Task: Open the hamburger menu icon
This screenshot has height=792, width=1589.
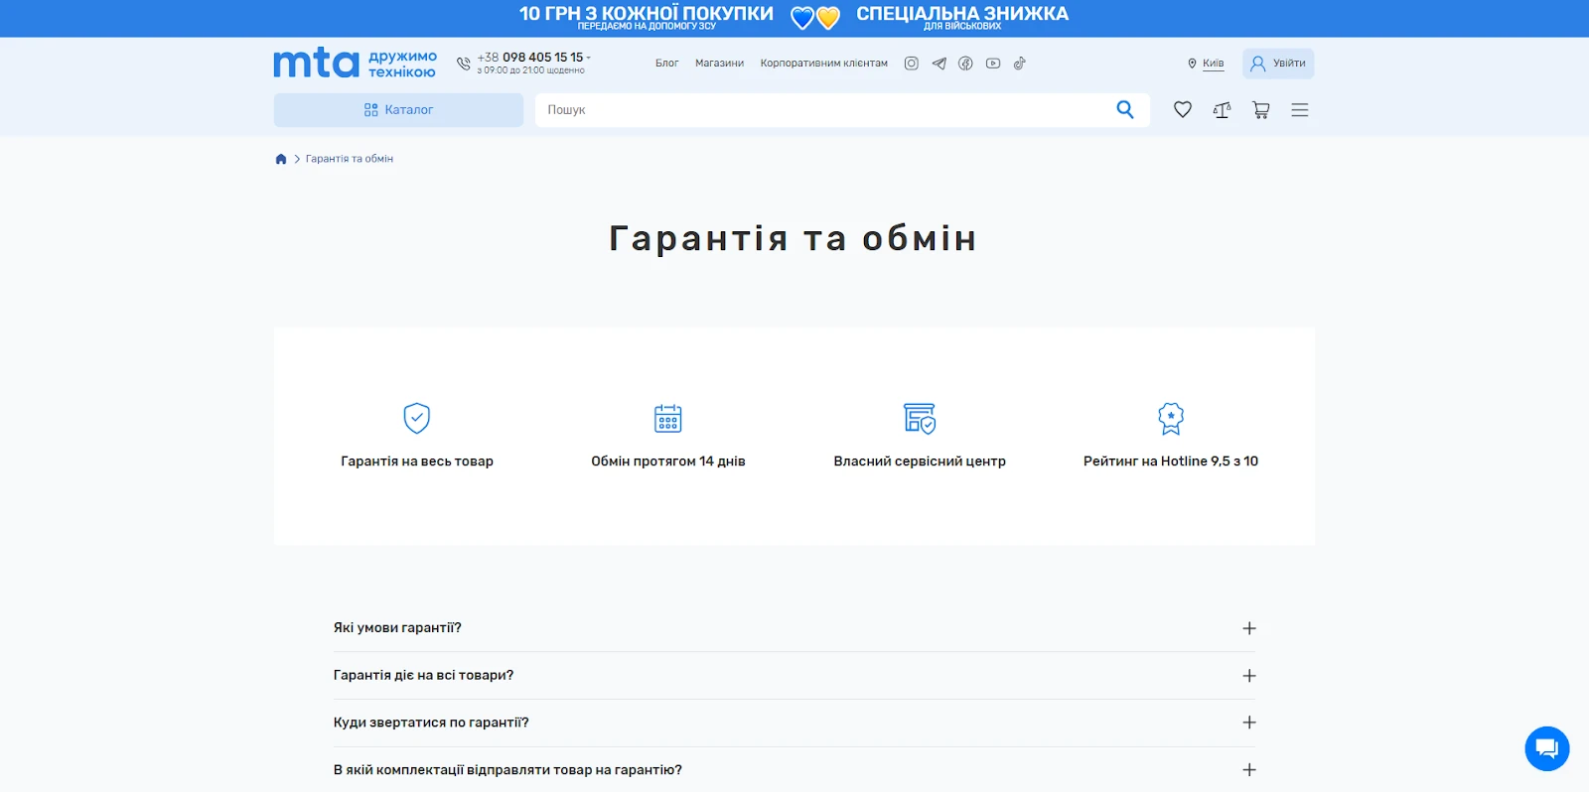Action: pyautogui.click(x=1299, y=110)
